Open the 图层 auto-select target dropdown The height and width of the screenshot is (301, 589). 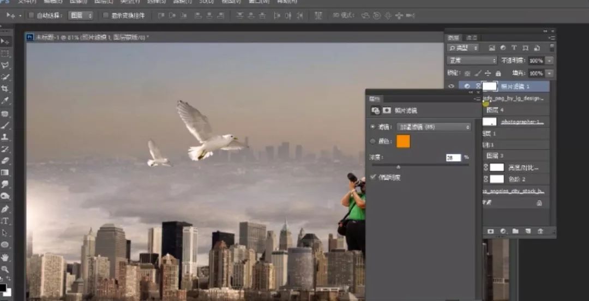(x=80, y=15)
